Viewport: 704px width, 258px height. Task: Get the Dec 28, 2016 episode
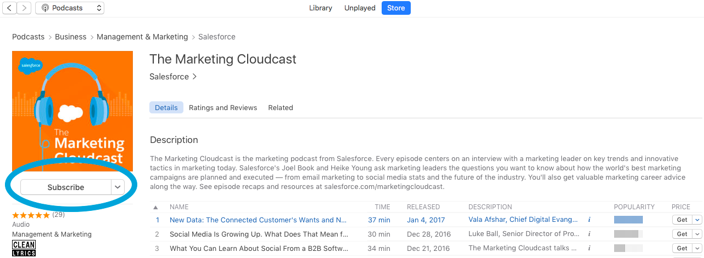click(x=682, y=234)
